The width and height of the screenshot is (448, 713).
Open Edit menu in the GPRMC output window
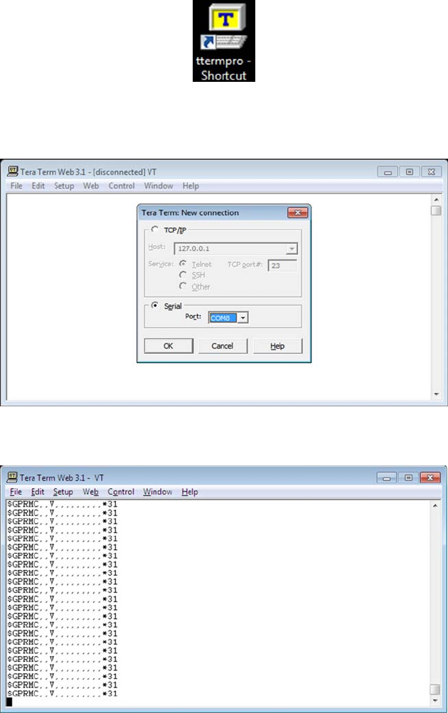click(x=38, y=492)
